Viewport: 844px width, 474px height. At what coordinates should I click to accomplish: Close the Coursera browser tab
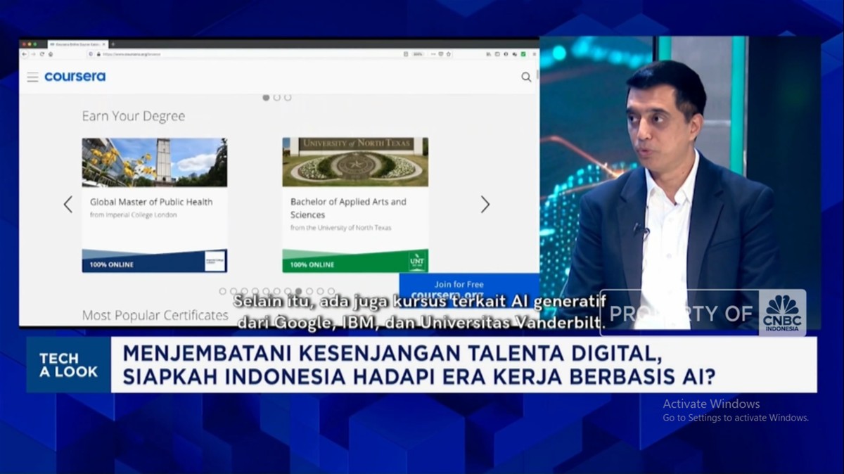point(104,44)
